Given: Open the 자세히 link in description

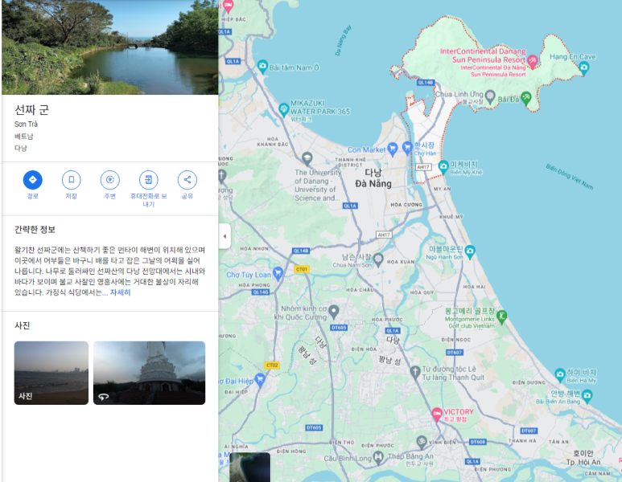Looking at the screenshot, I should tap(120, 292).
